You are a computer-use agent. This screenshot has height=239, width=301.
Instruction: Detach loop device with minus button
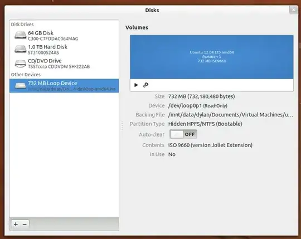tap(25, 224)
